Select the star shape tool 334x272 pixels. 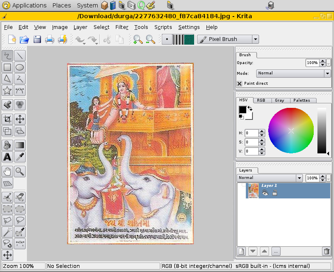point(7,91)
